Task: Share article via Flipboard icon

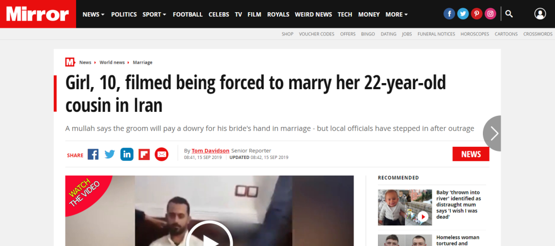Action: pos(144,155)
